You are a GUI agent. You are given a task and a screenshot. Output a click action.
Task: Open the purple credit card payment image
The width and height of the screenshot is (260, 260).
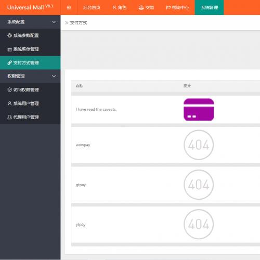point(199,109)
